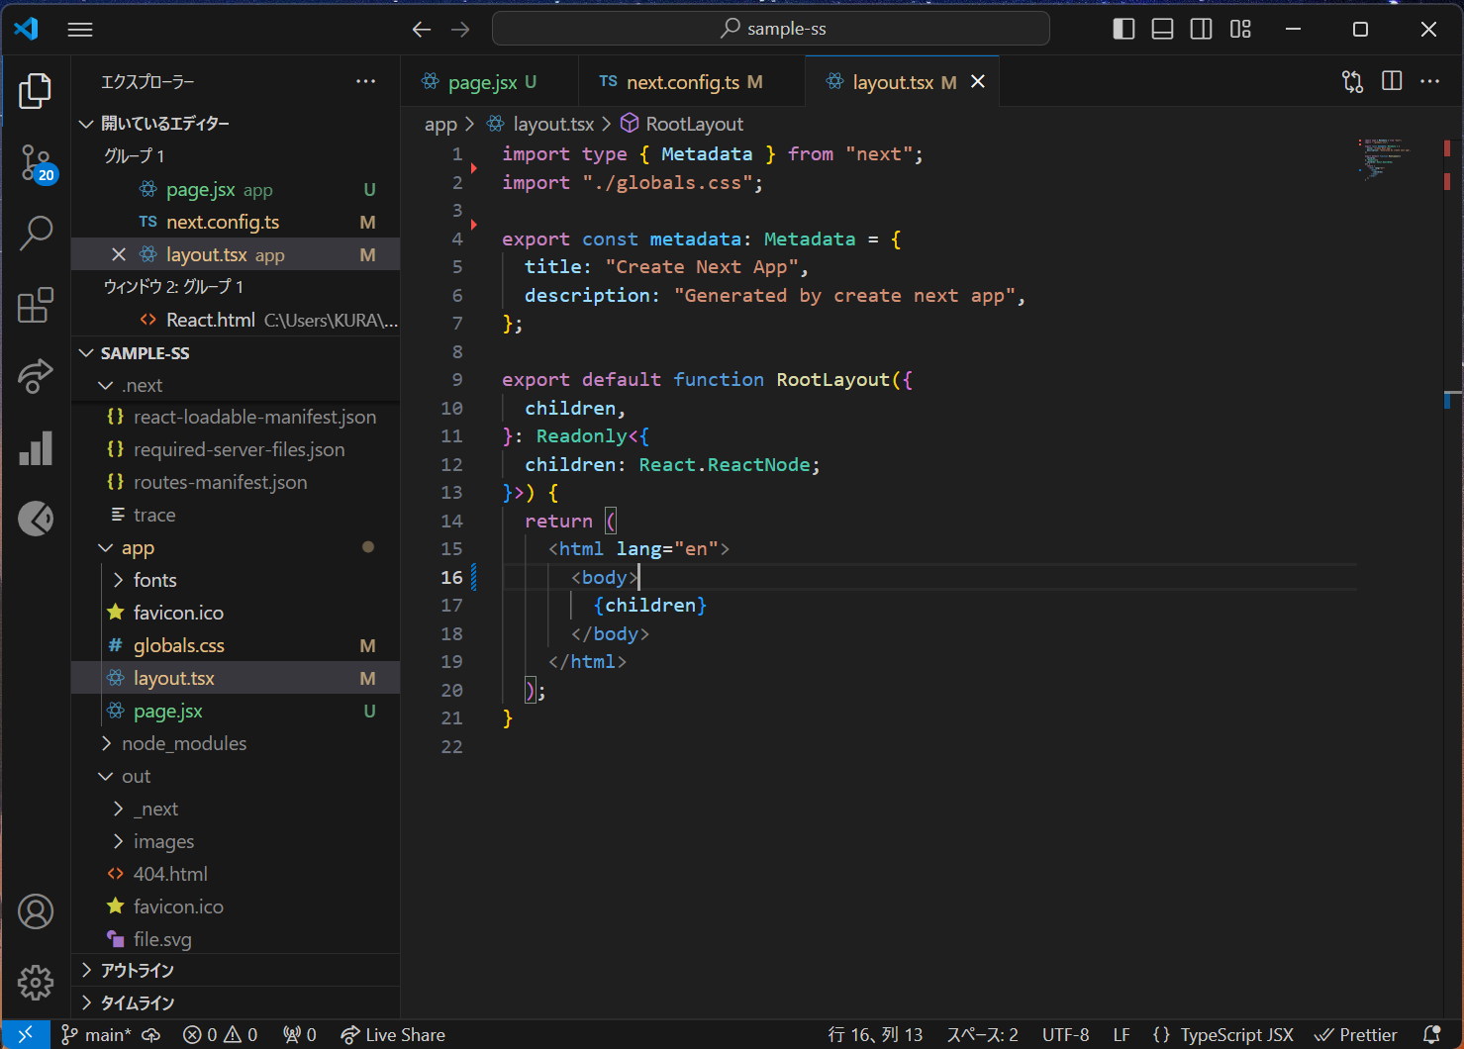Open changes compare icon in editor toolbar
Screen dimensions: 1464x1049
(1352, 81)
